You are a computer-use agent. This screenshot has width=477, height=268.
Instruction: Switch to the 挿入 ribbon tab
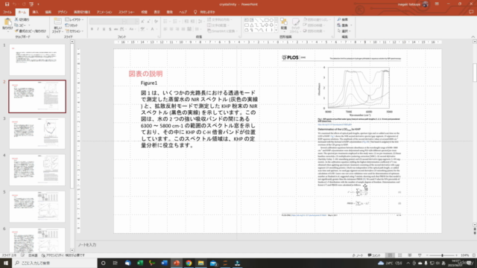(36, 12)
